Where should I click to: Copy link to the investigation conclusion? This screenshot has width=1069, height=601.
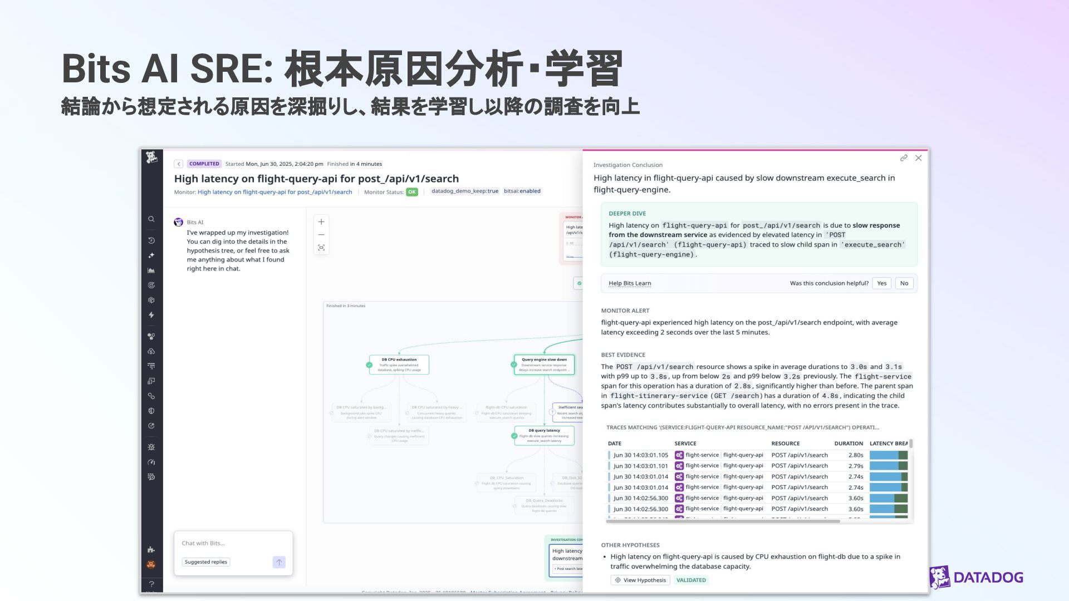click(x=904, y=159)
